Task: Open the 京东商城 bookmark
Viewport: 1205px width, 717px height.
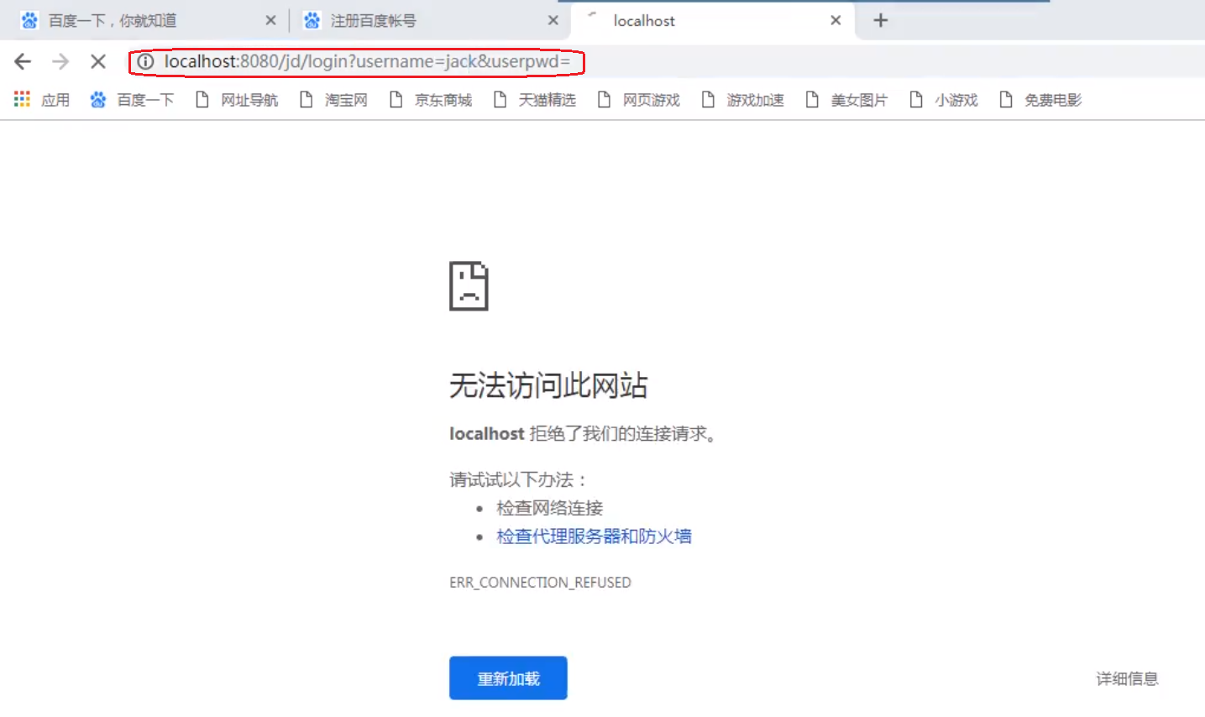Action: (x=431, y=100)
